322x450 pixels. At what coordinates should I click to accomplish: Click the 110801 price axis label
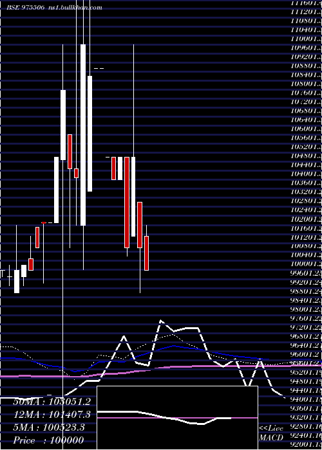[x=306, y=21]
